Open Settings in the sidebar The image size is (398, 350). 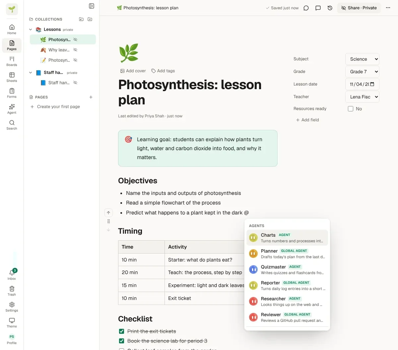point(12,307)
